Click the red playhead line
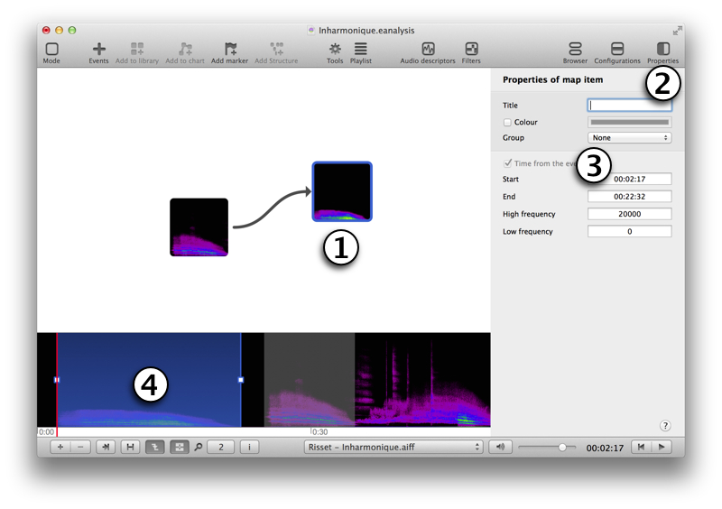This screenshot has height=509, width=722. click(57, 384)
